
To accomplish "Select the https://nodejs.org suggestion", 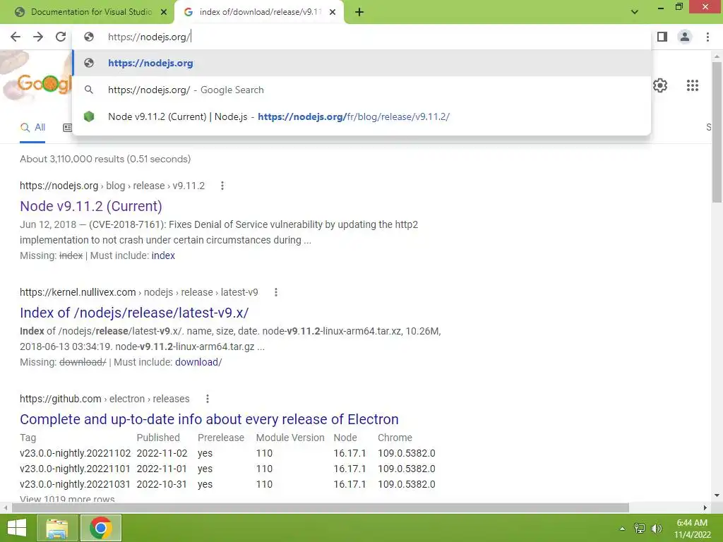I will tap(362, 63).
